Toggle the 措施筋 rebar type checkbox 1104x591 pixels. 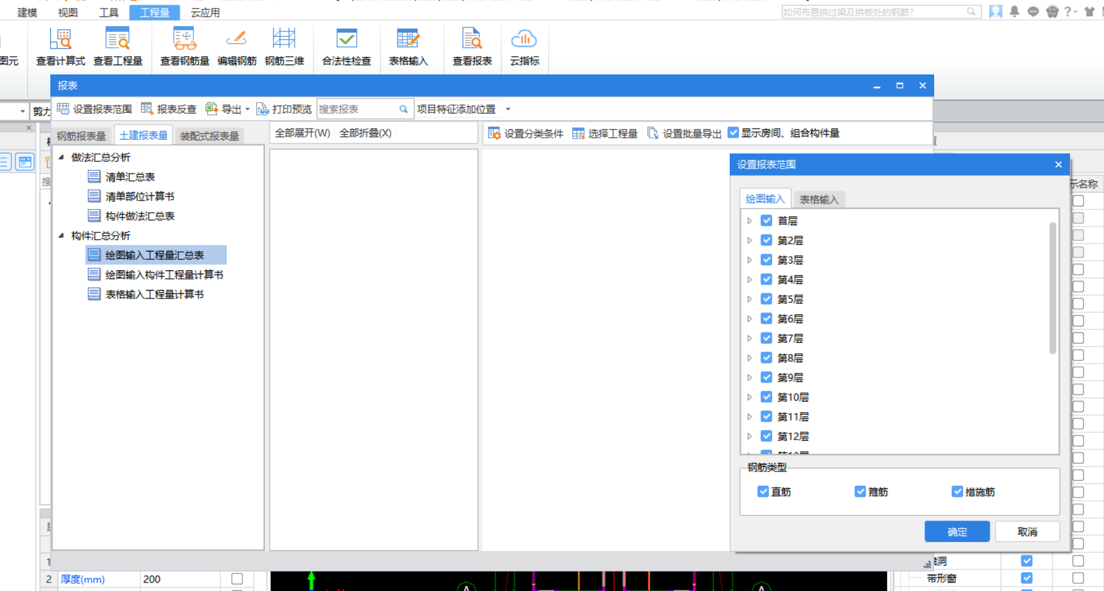958,491
